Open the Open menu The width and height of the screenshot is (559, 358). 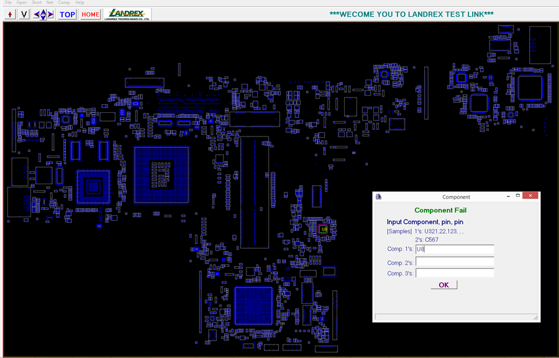22,2
